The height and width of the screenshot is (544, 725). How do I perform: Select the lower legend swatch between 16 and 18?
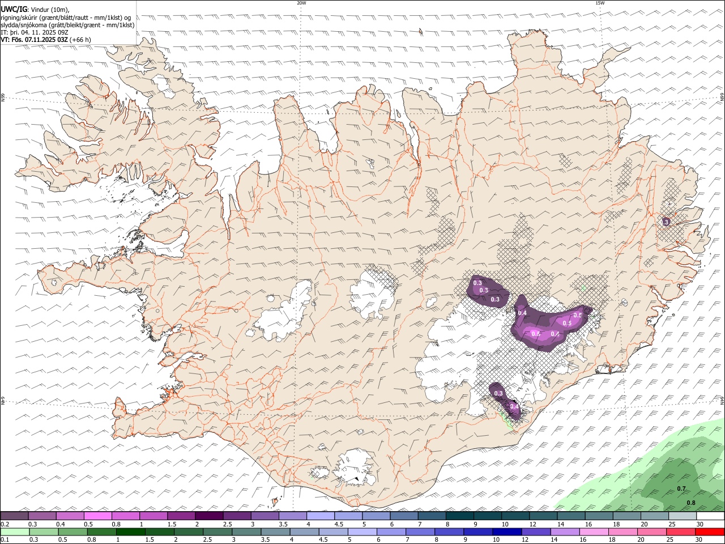coord(595,532)
